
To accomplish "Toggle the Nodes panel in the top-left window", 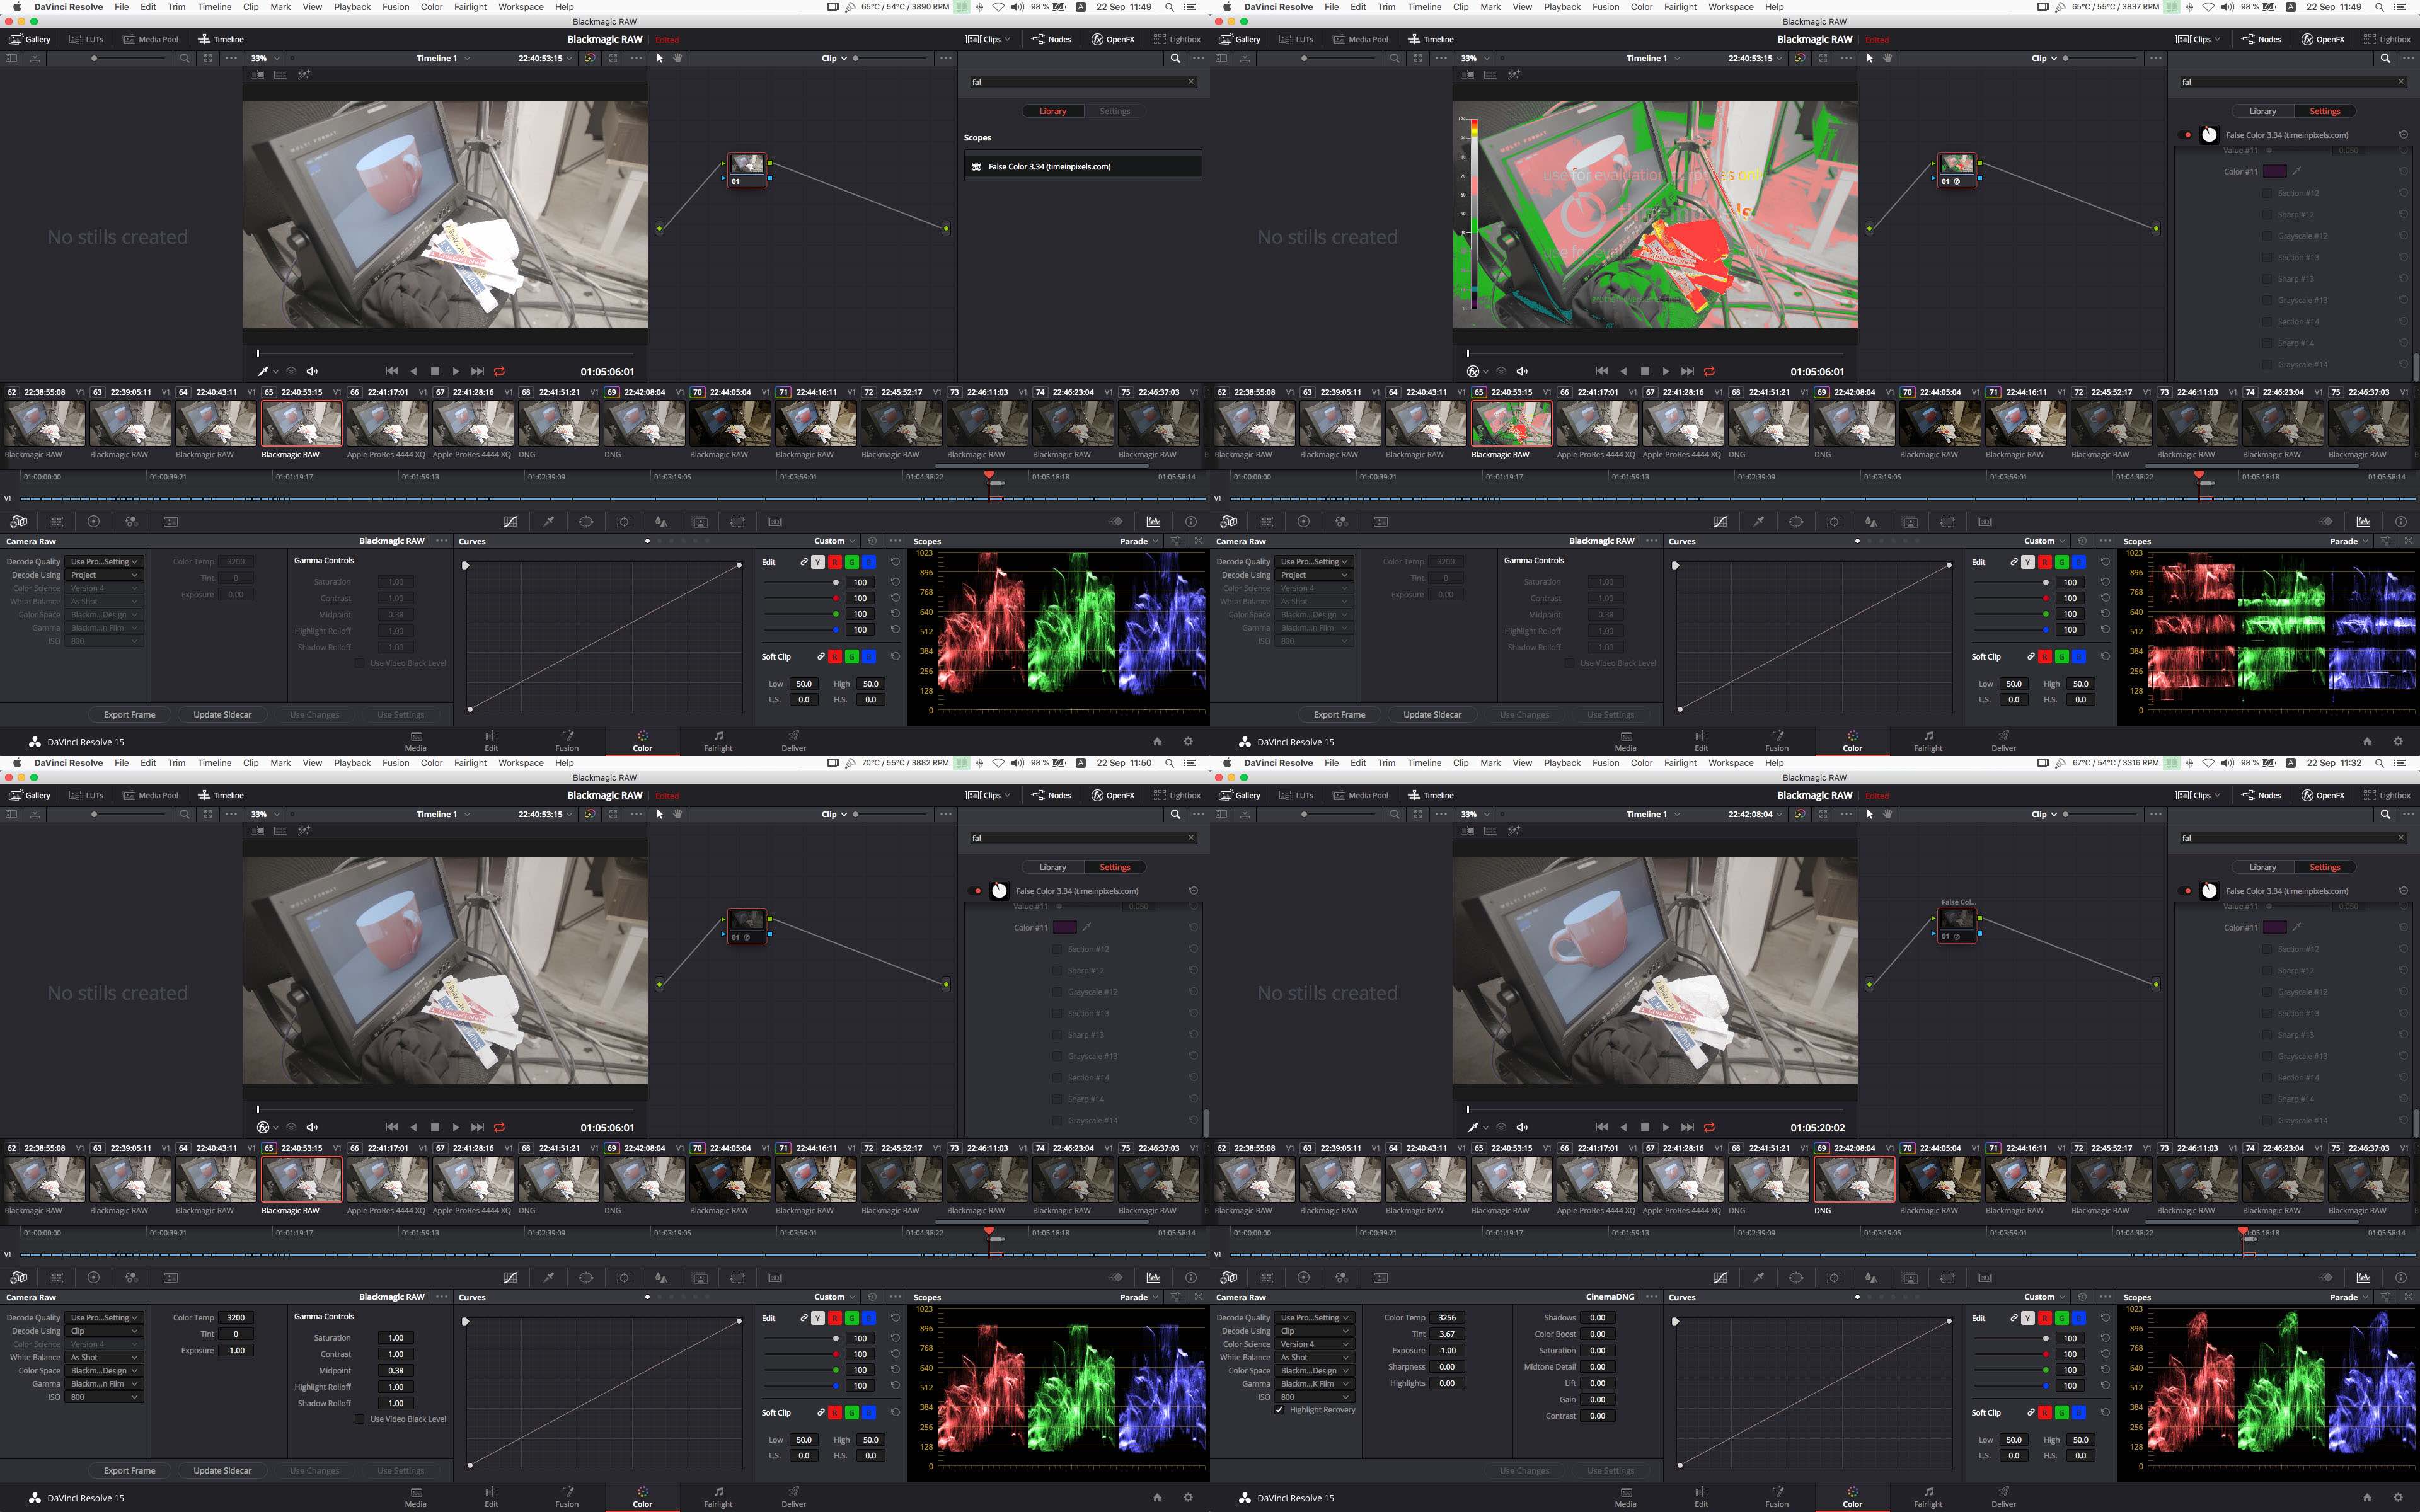I will (1052, 39).
